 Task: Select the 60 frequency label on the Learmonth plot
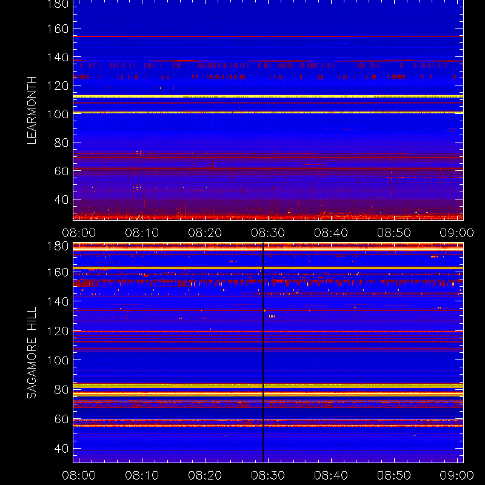point(61,171)
